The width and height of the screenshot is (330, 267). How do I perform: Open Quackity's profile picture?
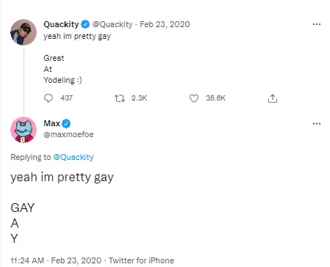[x=24, y=32]
